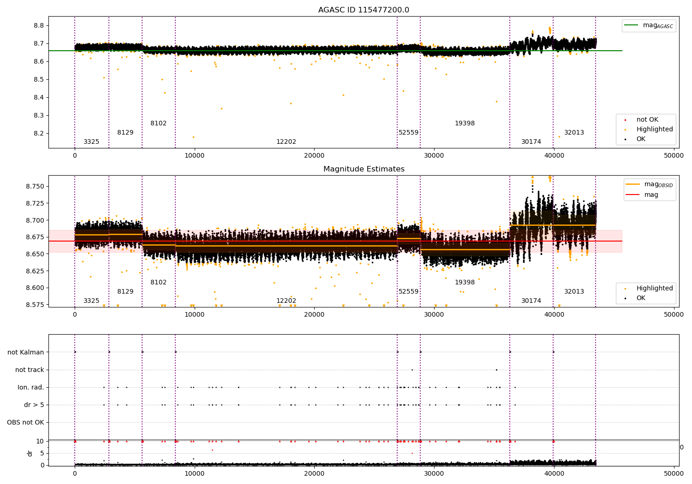Screen dimensions: 692x484
Task: Click the 8.8 y-axis tick label
Action: pyautogui.click(x=39, y=25)
